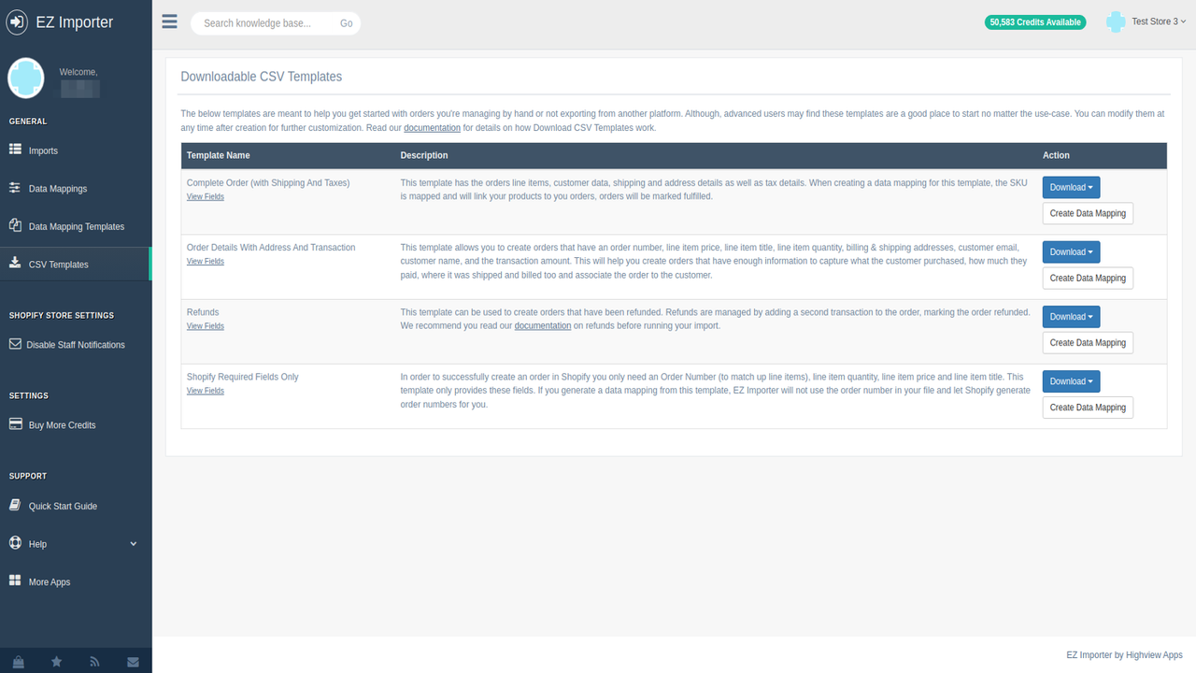Open Data Mapping Templates page

76,226
